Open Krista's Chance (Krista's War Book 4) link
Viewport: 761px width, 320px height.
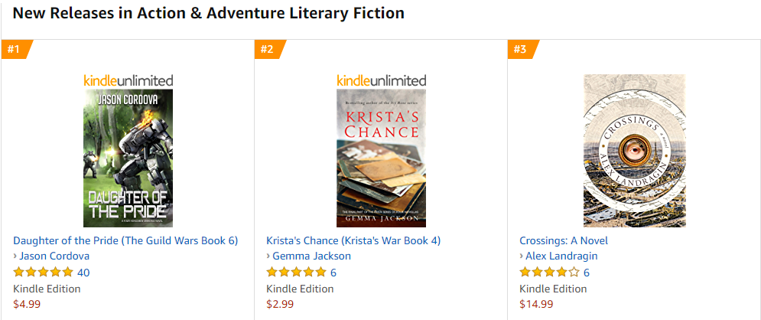click(353, 240)
